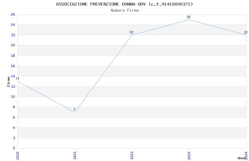
Task: Click the x-axis year label 2024
Action: click(x=246, y=156)
